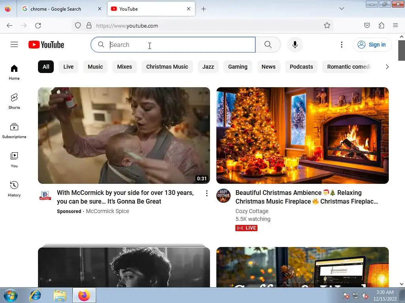
Task: Click the muted volume tray icon
Action: pos(365,296)
